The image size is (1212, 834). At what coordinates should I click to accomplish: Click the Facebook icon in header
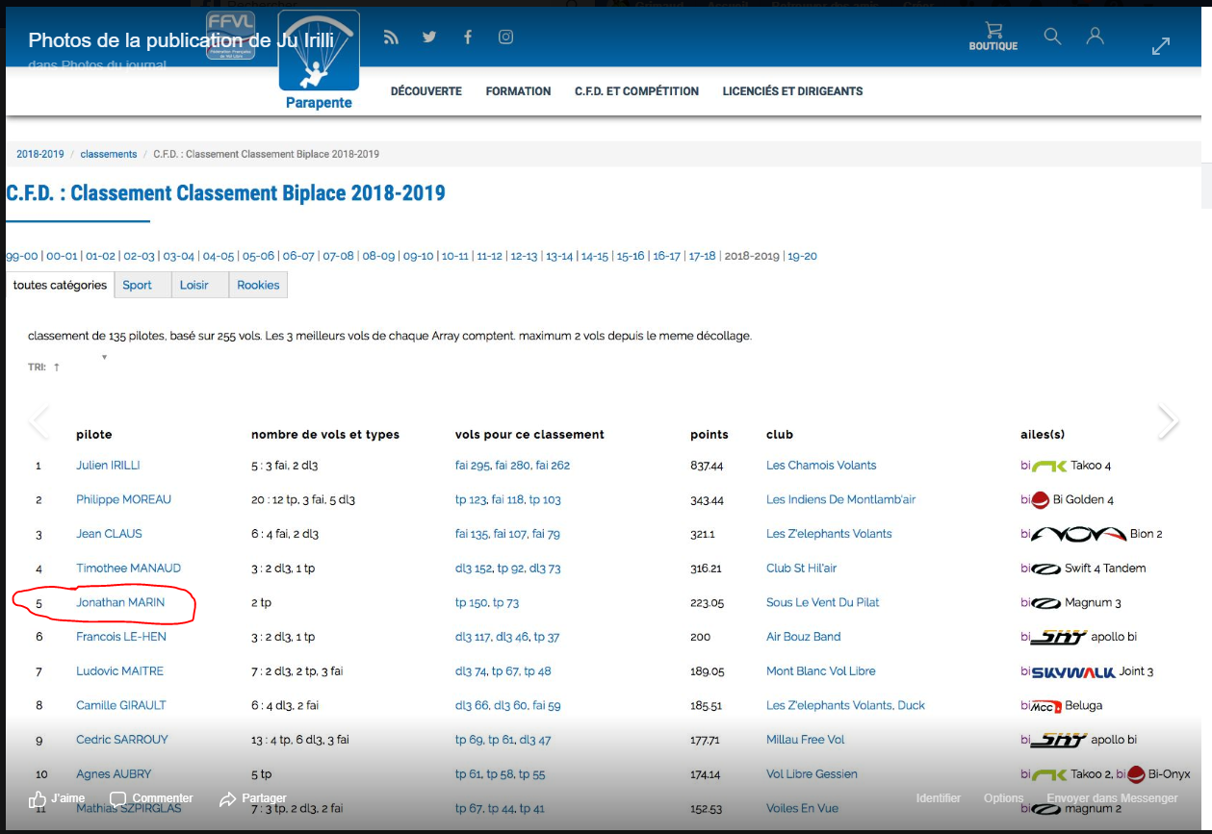[x=468, y=38]
